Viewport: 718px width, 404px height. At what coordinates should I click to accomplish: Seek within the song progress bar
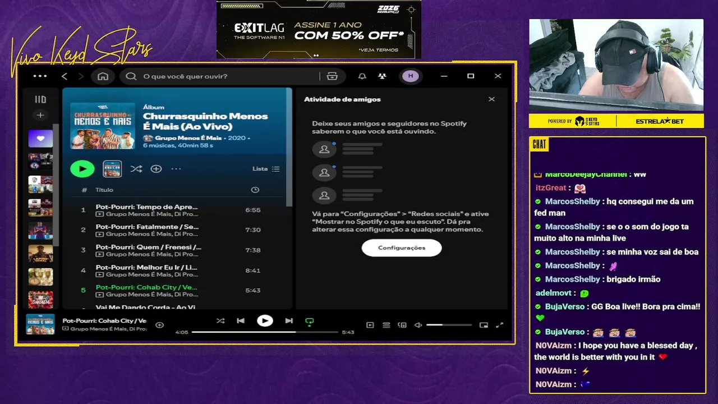265,332
